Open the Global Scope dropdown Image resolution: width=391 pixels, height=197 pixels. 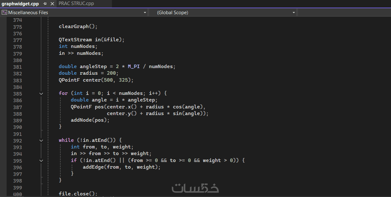pyautogui.click(x=294, y=13)
